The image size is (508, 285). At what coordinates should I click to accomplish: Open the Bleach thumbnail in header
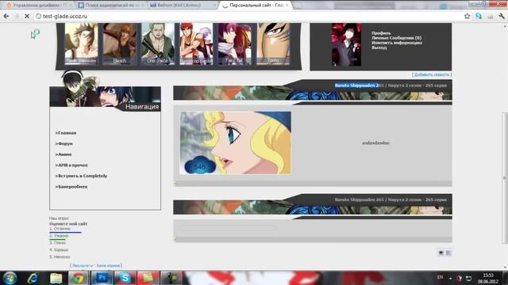pyautogui.click(x=120, y=44)
